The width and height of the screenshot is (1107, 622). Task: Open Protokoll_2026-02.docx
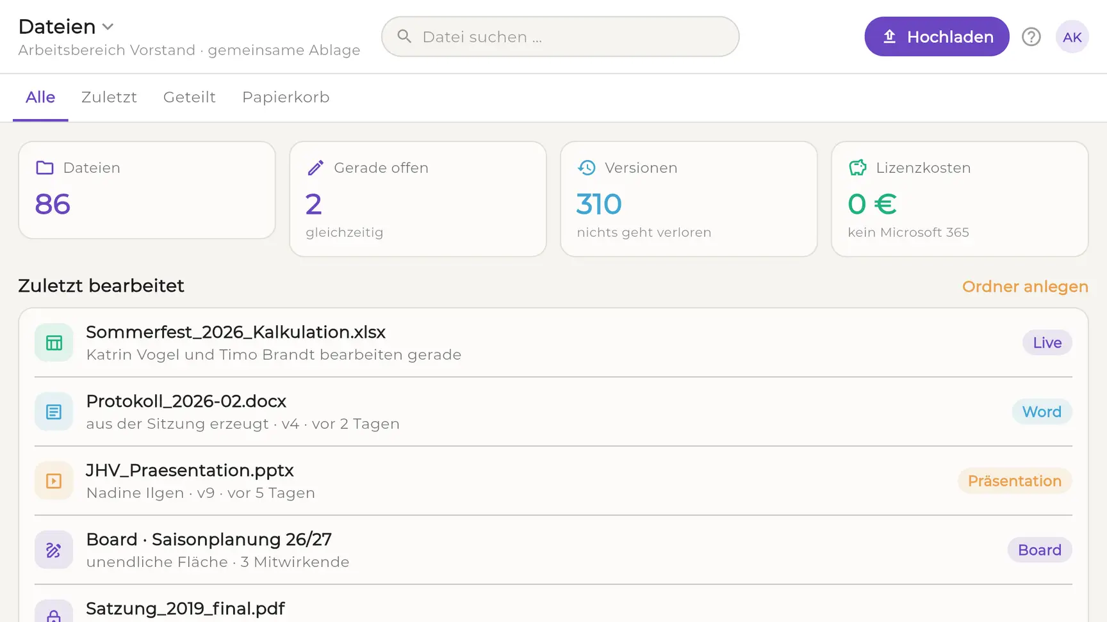coord(186,401)
